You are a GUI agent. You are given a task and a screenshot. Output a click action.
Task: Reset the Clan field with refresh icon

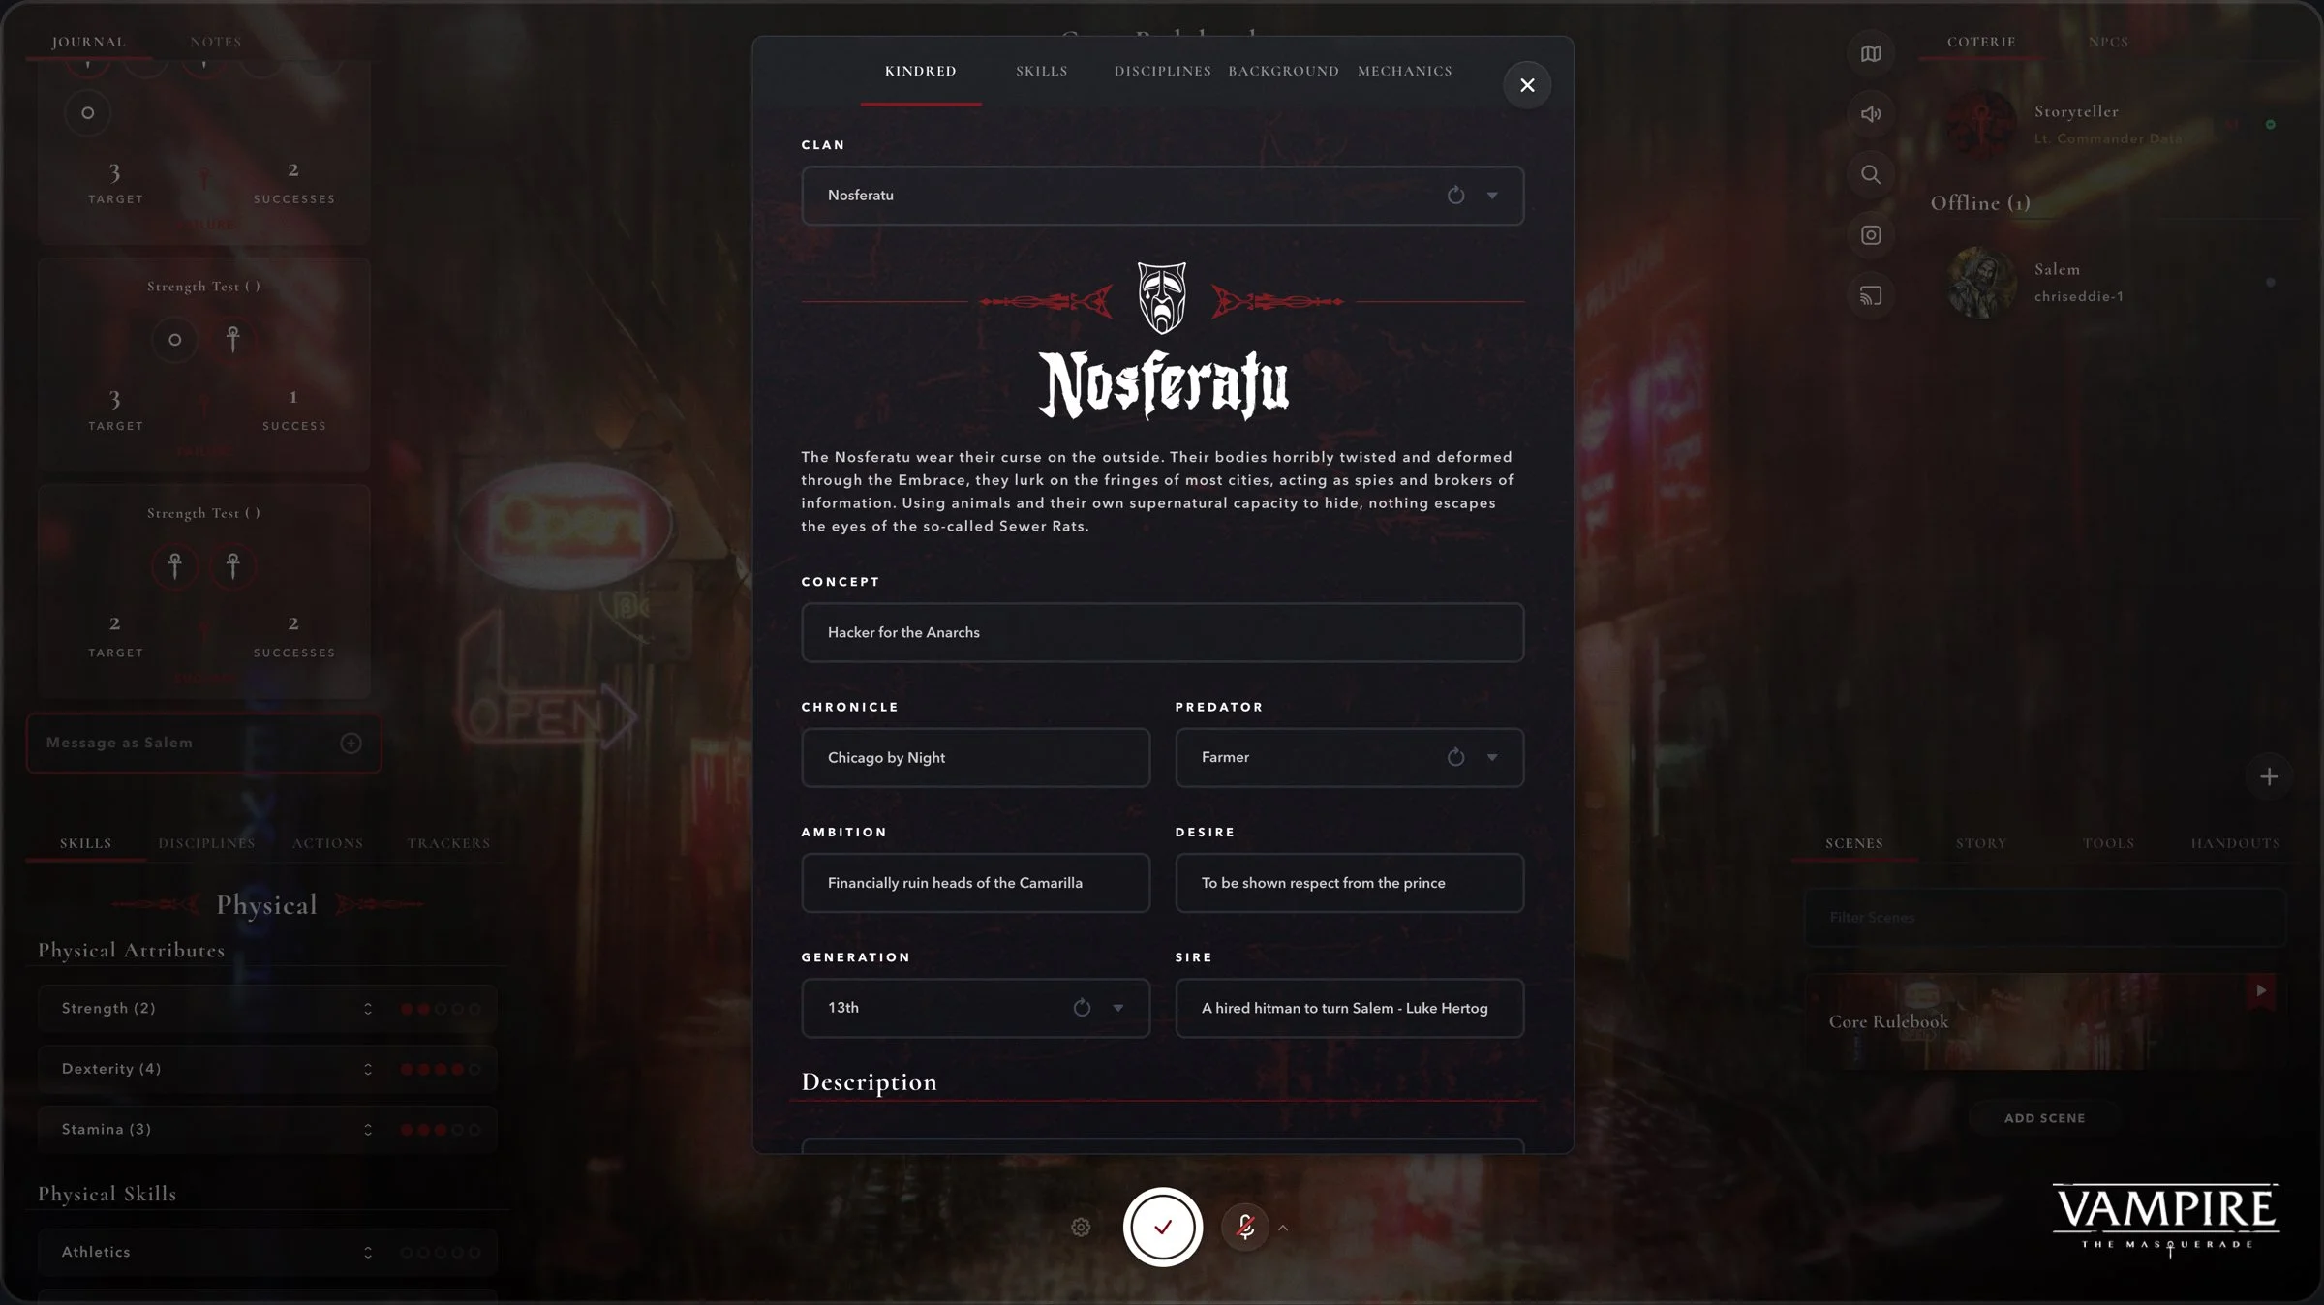(x=1455, y=196)
